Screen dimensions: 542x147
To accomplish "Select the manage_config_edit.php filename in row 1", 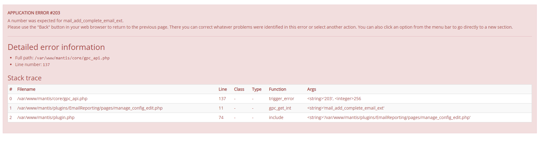I will pyautogui.click(x=90, y=108).
